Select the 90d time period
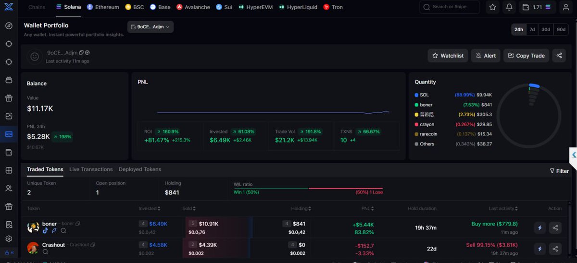The height and width of the screenshot is (263, 577). [x=561, y=29]
